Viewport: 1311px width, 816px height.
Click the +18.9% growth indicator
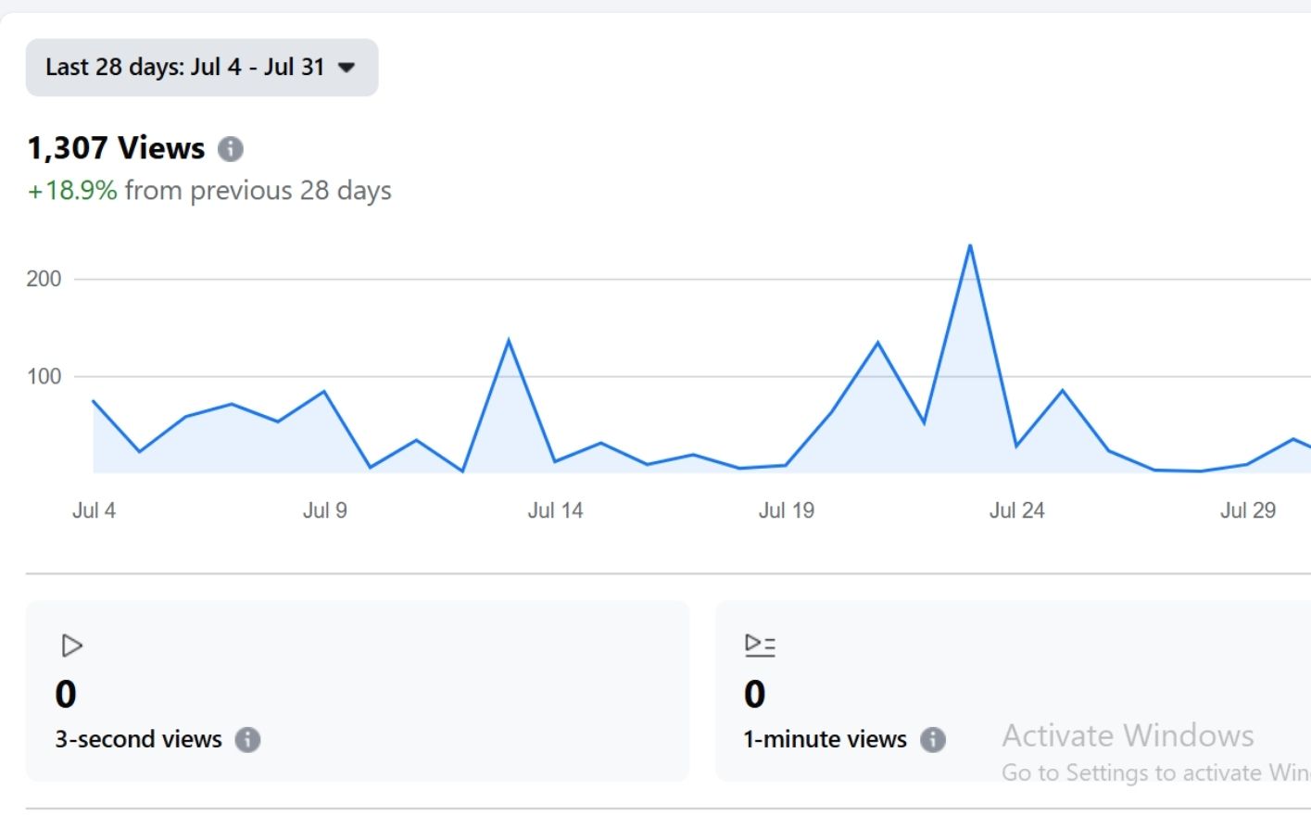coord(71,191)
